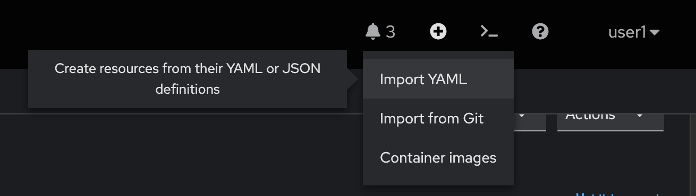The width and height of the screenshot is (696, 196).
Task: Expand the user1 account menu
Action: 634,32
